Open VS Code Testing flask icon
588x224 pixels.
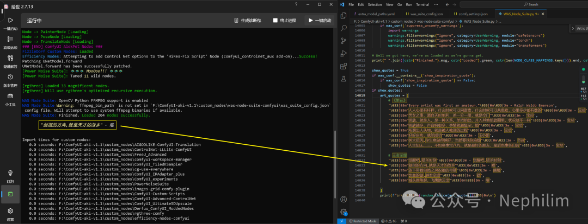[343, 79]
